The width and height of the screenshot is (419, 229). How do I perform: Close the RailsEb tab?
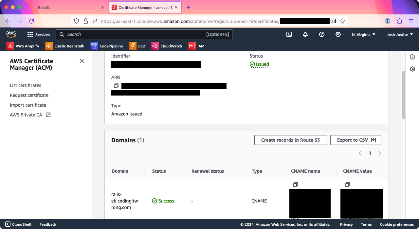click(x=102, y=8)
